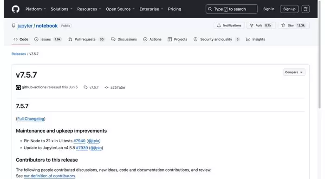Open commit a25fa5e
This screenshot has height=179, width=325.
tap(117, 87)
